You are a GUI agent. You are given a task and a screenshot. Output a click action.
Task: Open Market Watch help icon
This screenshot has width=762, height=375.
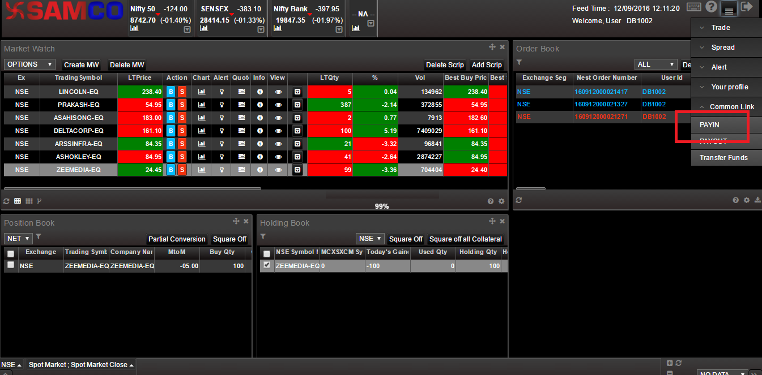point(491,201)
